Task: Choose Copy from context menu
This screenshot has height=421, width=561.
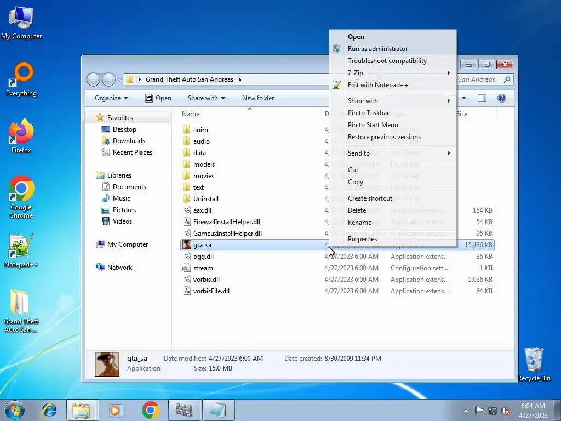Action: click(393, 182)
